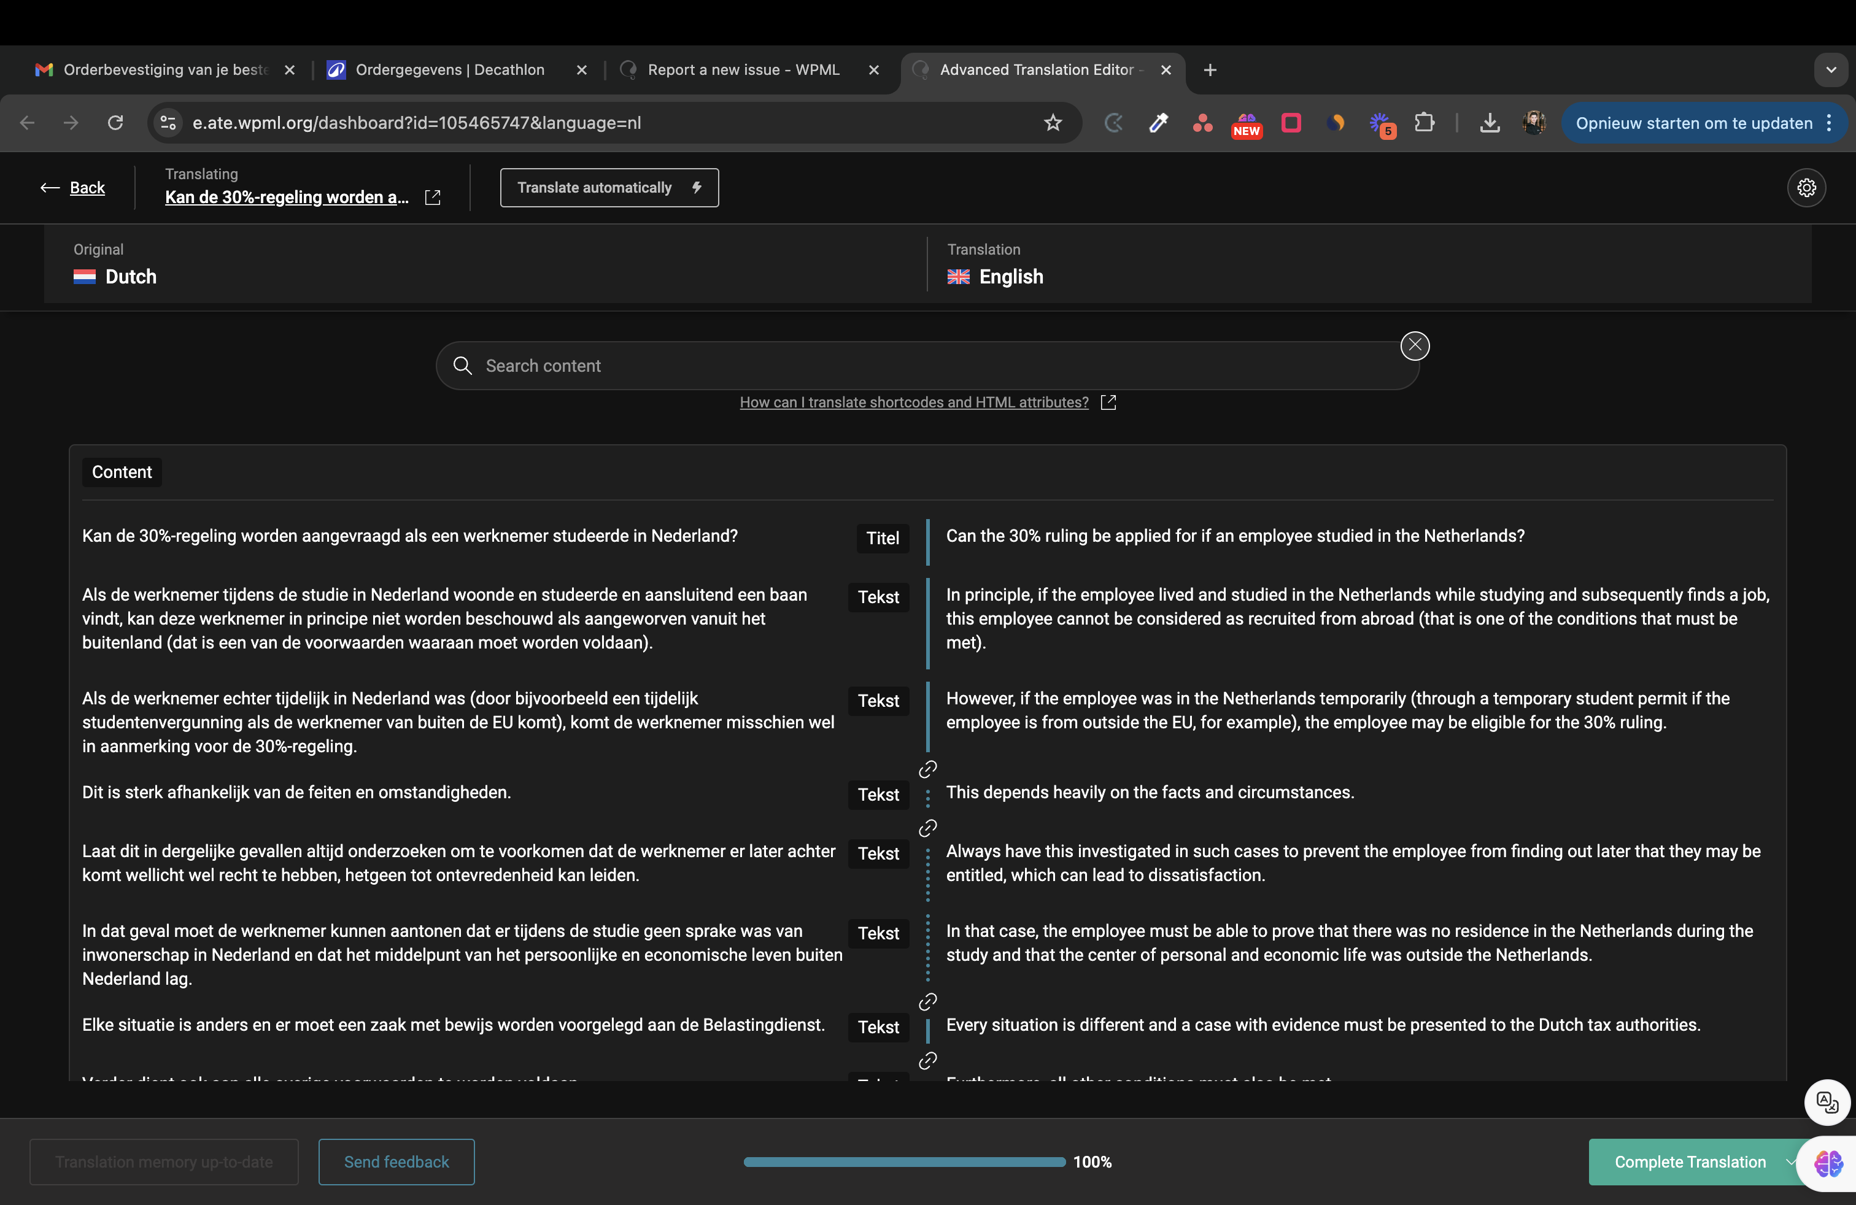Click the extension icon with NEW badge
The width and height of the screenshot is (1856, 1205).
coord(1246,125)
